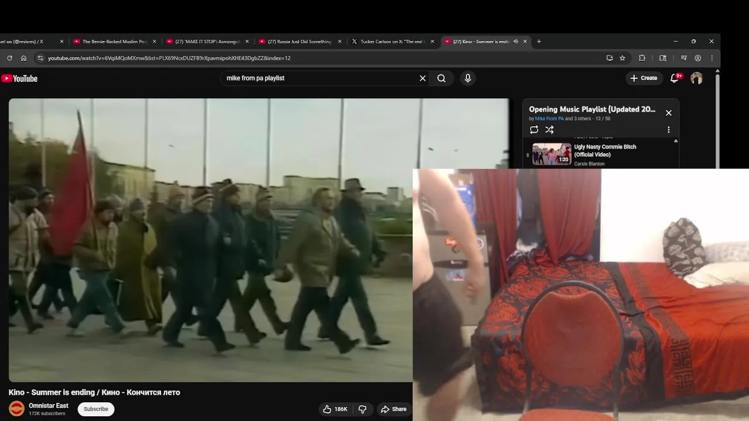The height and width of the screenshot is (421, 749).
Task: Toggle shuffle playlist
Action: pos(549,130)
